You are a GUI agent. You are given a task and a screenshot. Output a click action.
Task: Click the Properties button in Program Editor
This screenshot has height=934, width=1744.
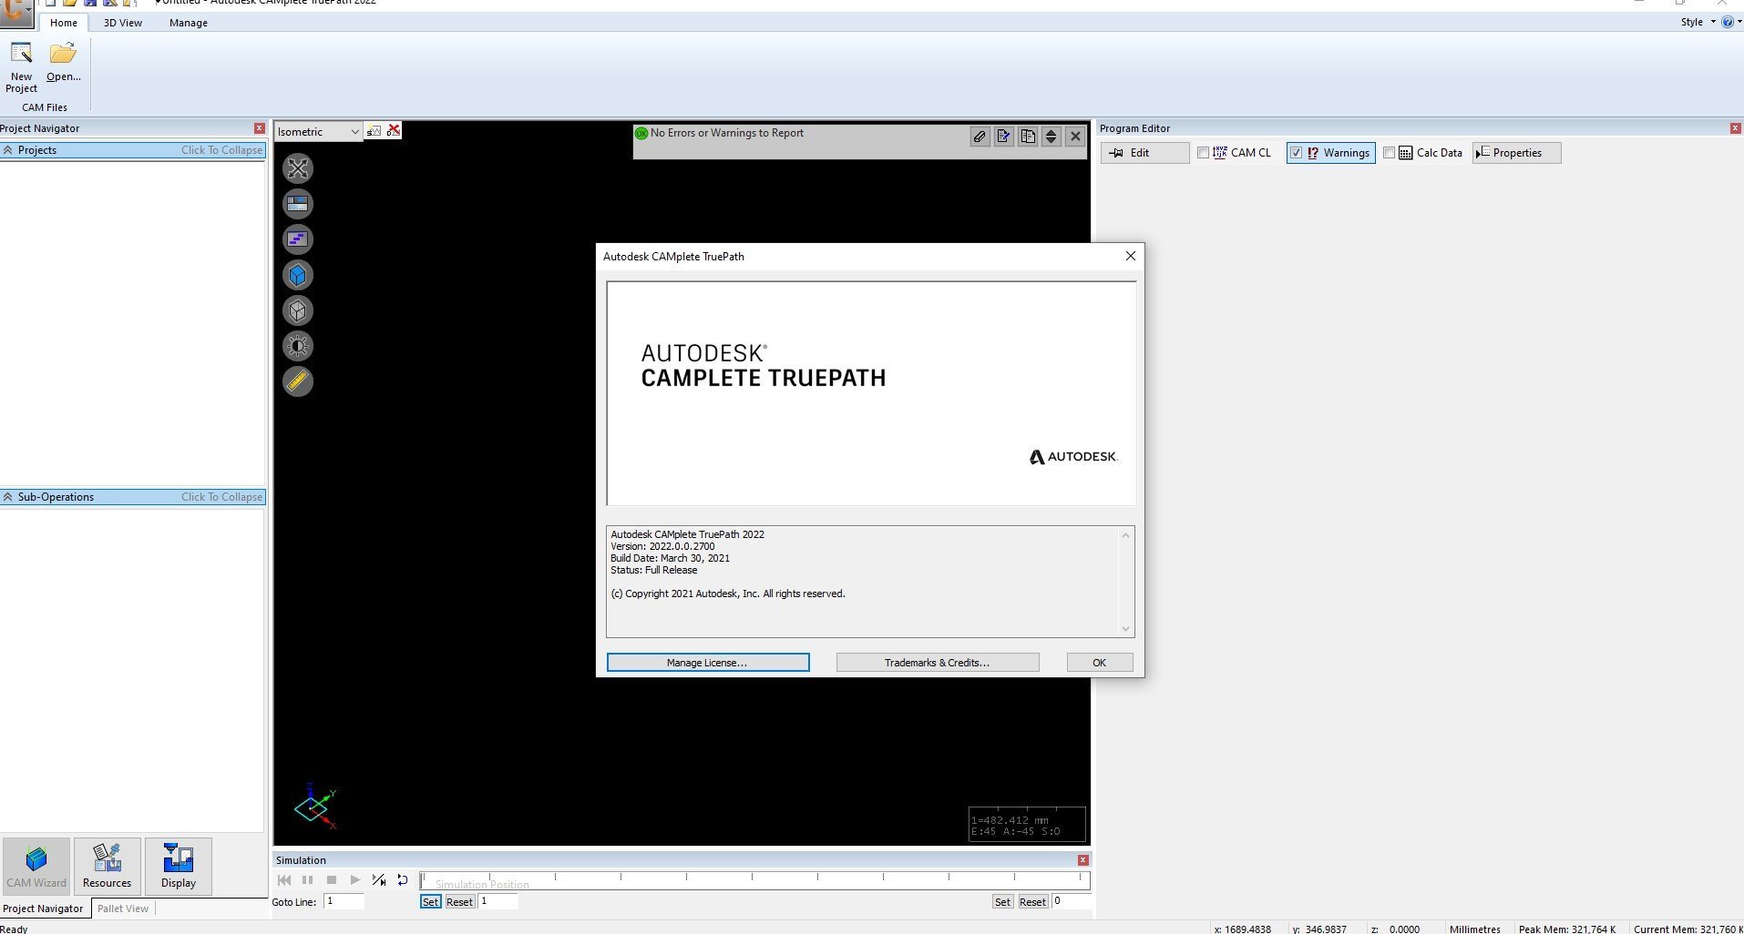tap(1516, 153)
